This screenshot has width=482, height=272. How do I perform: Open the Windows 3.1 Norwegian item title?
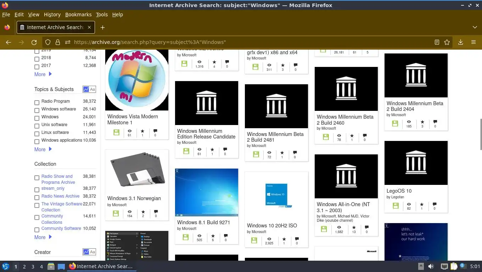134,198
